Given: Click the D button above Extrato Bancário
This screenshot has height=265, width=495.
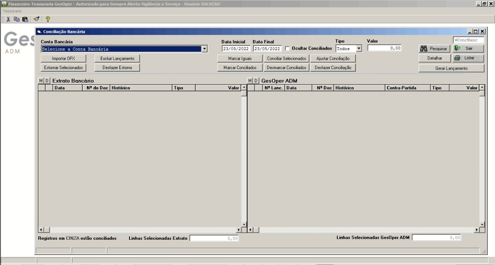Looking at the screenshot, I should [x=47, y=80].
